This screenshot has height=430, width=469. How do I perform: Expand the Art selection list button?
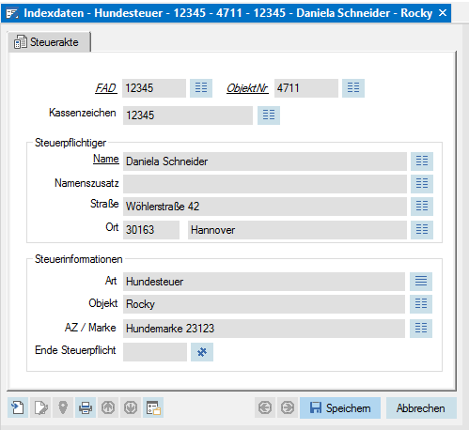pyautogui.click(x=421, y=282)
